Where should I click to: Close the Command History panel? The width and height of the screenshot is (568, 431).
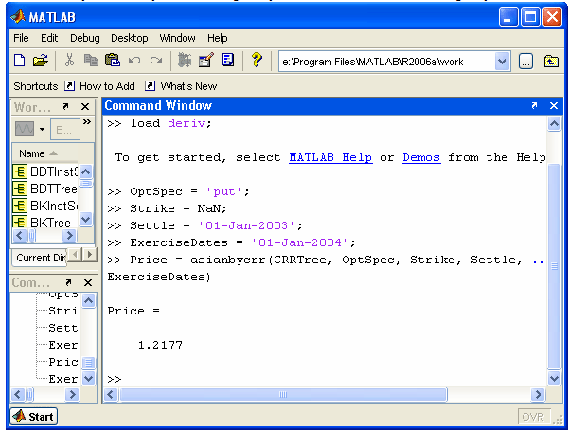pyautogui.click(x=88, y=282)
